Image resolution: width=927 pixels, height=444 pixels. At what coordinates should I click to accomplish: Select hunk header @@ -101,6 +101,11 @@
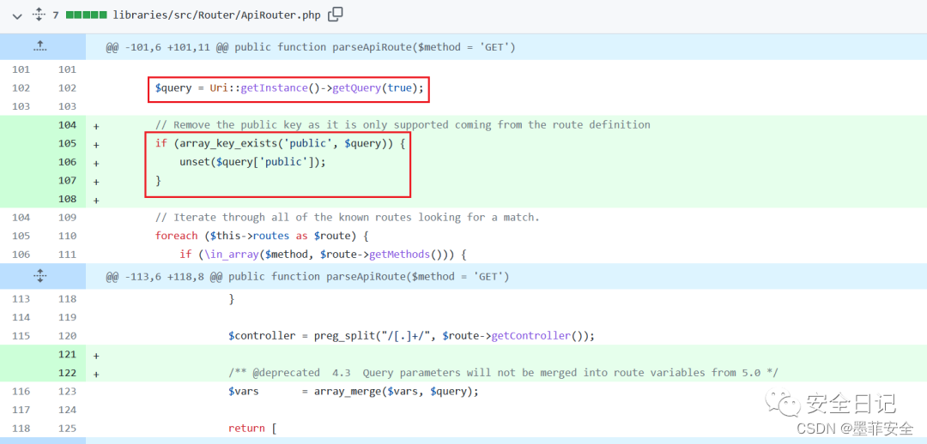tap(311, 46)
